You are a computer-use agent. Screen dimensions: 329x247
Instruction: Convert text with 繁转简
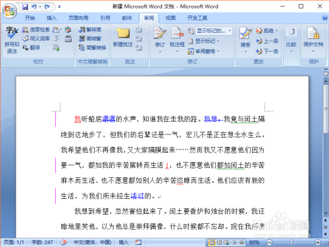90,30
